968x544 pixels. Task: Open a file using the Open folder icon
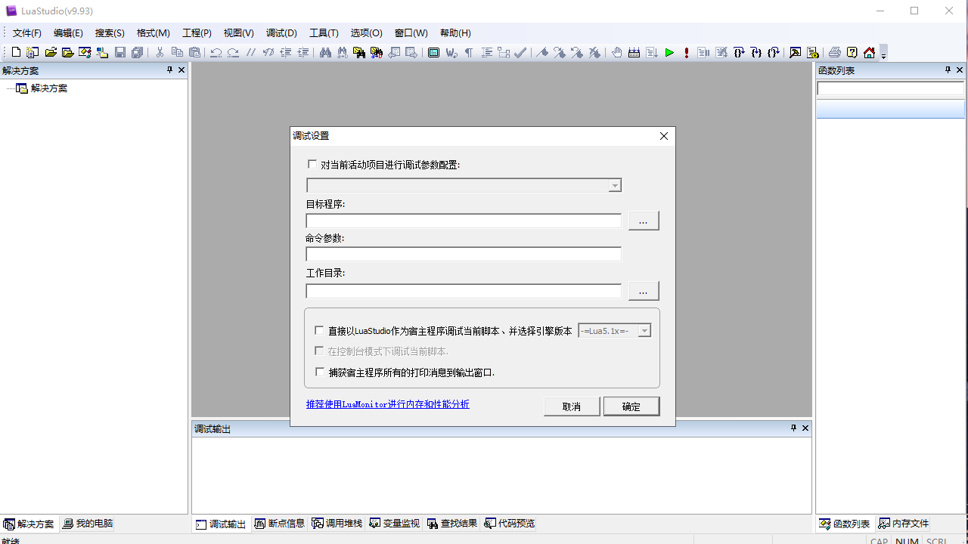coord(50,52)
